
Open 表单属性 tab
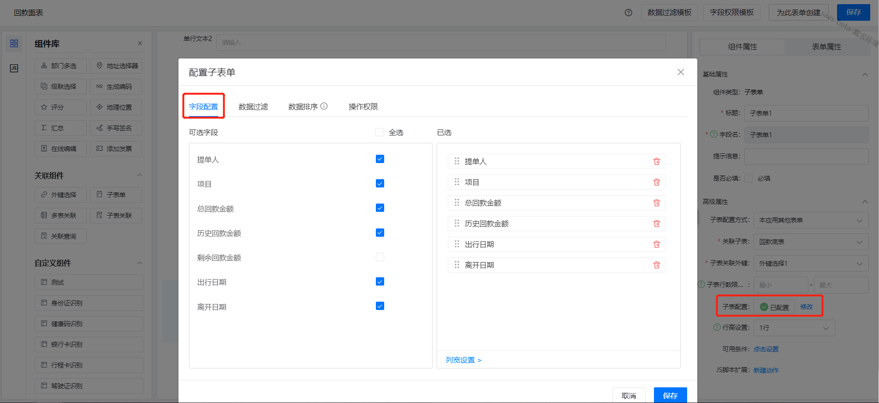[x=826, y=47]
